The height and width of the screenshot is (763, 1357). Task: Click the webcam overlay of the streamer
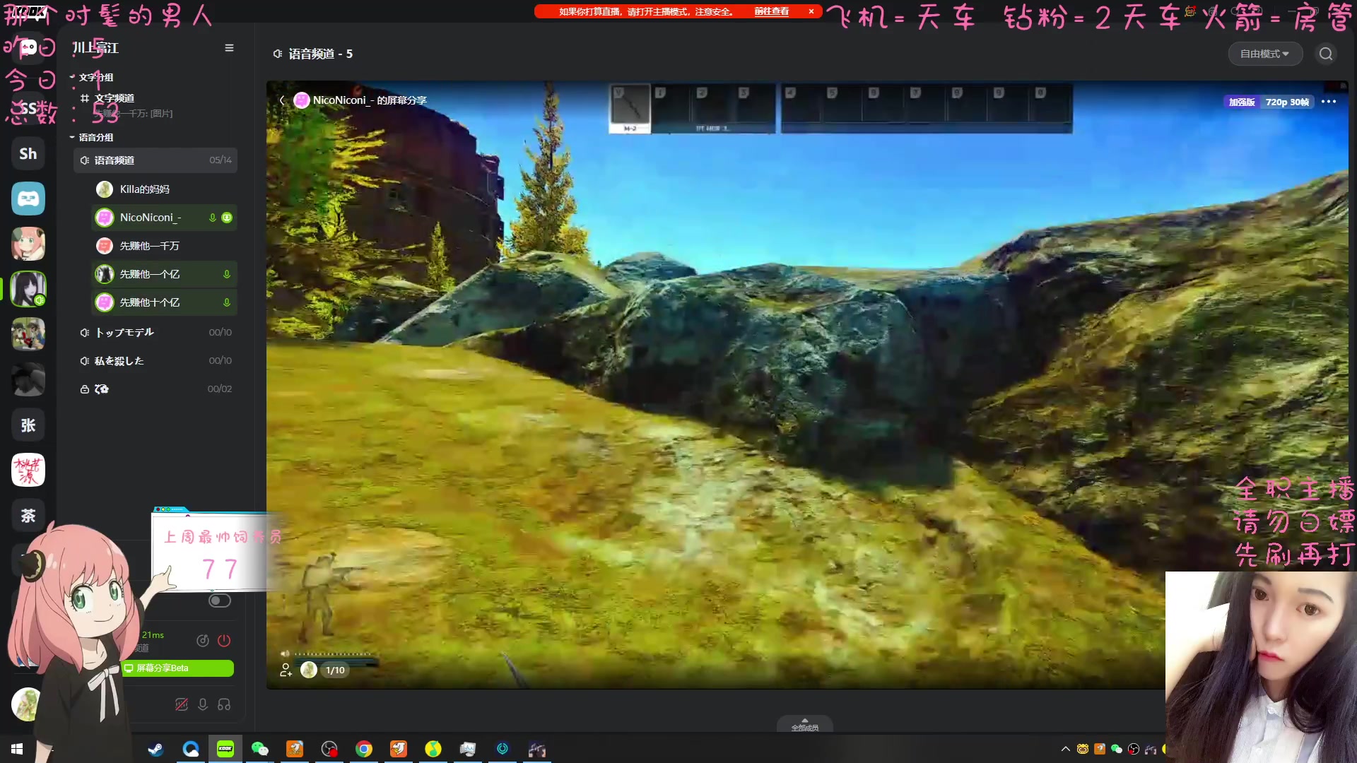(1261, 667)
